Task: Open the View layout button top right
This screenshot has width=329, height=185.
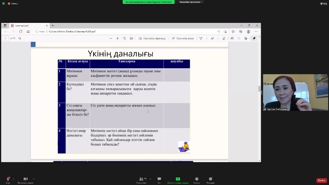Action: (323, 2)
